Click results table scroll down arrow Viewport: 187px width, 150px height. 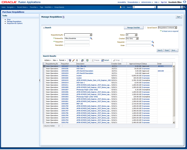[174, 122]
